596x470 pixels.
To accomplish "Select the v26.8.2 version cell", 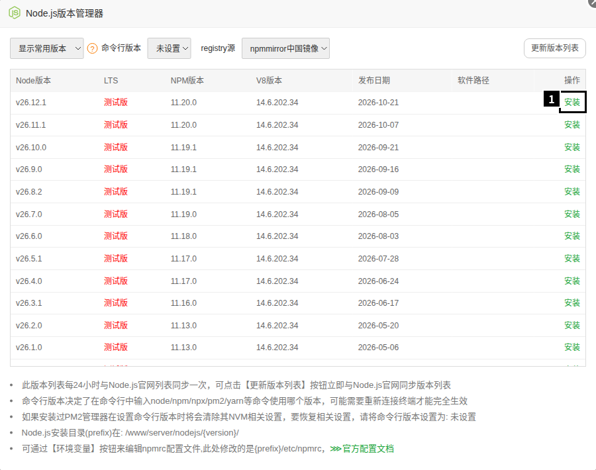I will [x=29, y=192].
